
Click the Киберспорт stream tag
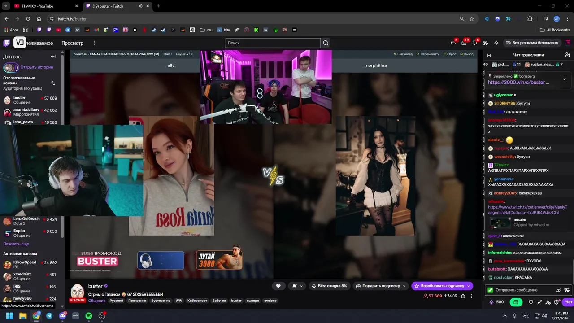coord(198,301)
